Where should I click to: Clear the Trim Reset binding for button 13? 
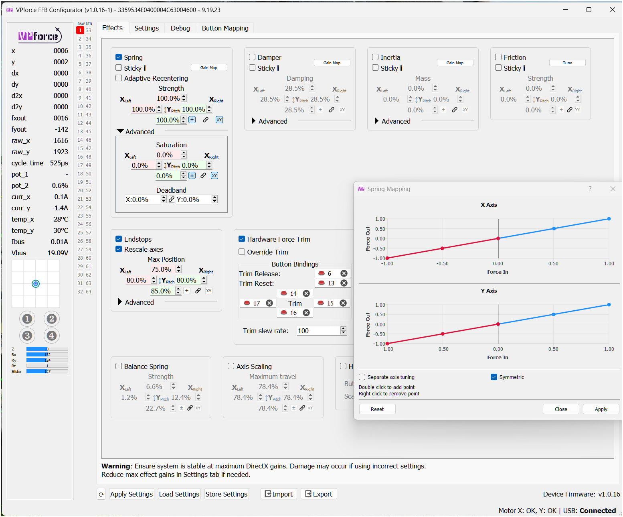click(x=344, y=283)
